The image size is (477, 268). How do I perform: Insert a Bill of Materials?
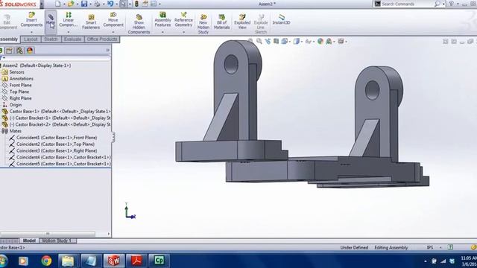222,22
